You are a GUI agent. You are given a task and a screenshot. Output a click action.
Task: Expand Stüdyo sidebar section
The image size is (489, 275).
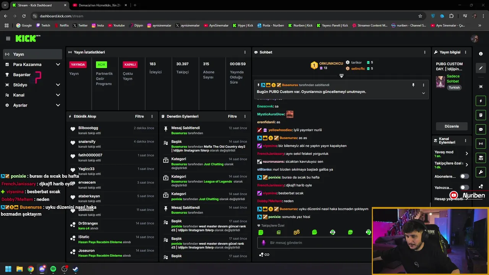coord(58,85)
